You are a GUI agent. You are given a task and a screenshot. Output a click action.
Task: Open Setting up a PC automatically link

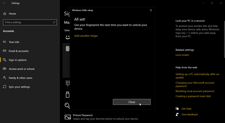click(x=197, y=76)
